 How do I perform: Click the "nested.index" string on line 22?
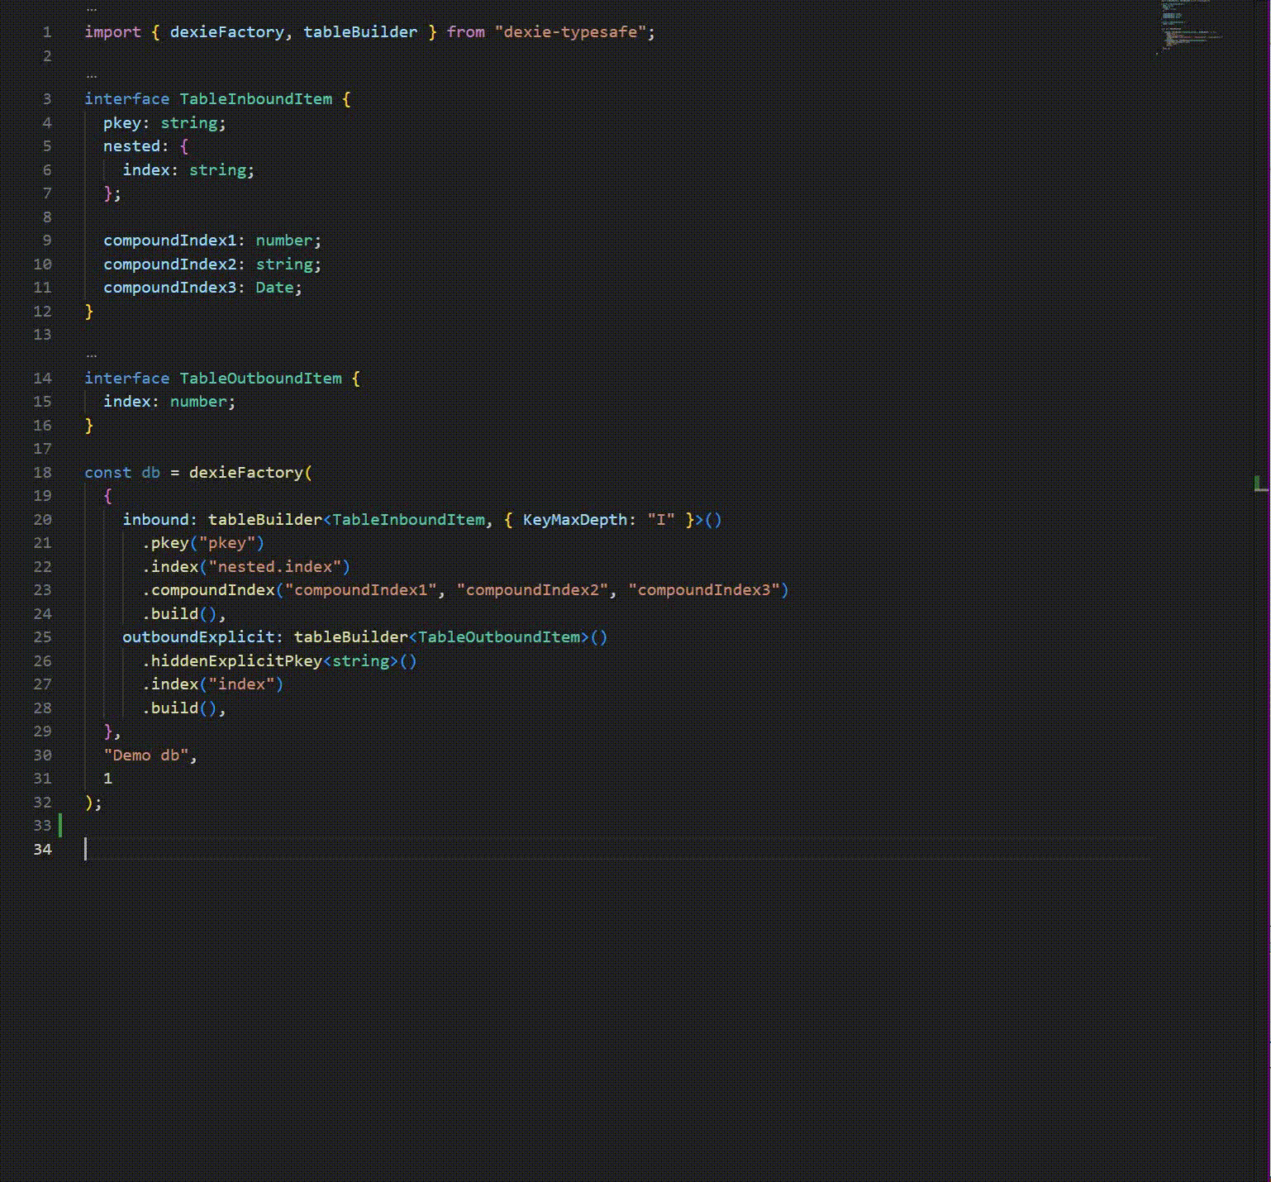(x=275, y=567)
